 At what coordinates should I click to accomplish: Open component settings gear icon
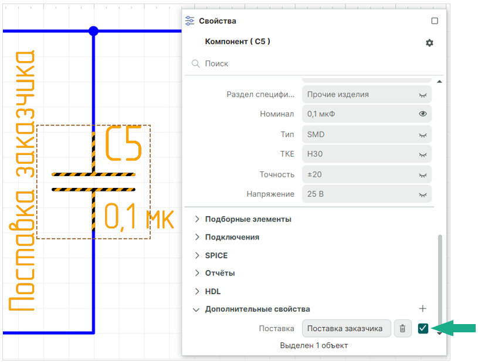[429, 43]
